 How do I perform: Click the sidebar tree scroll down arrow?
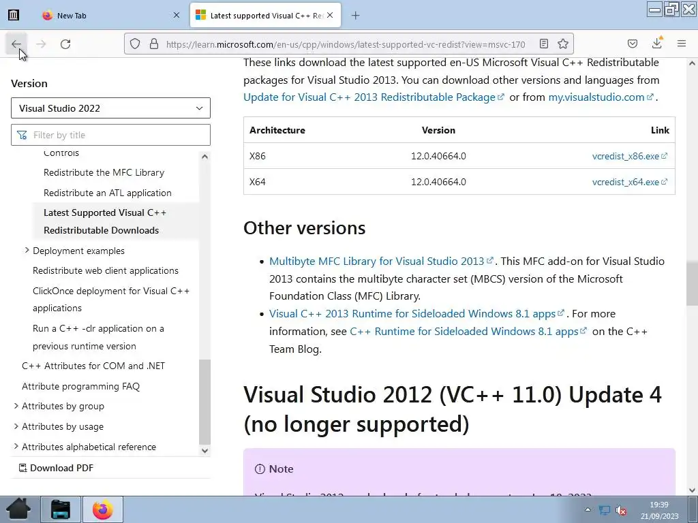pos(204,451)
